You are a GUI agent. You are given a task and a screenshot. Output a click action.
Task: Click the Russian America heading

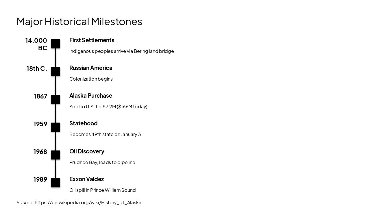[91, 68]
